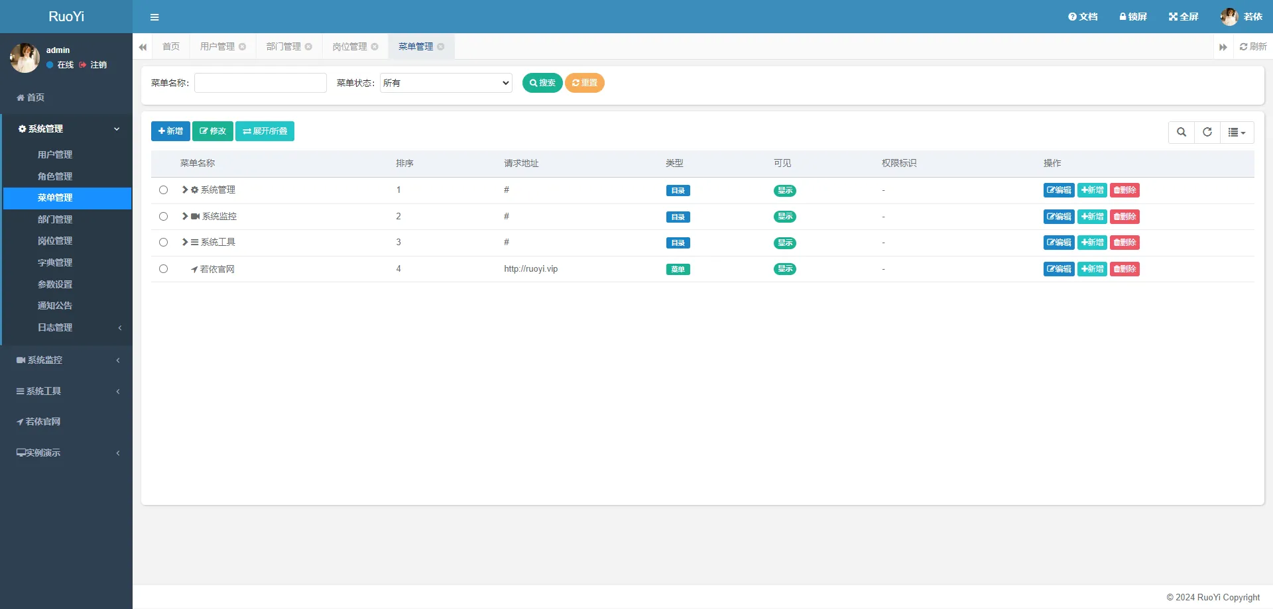Switch to the 岗位管理 tab
This screenshot has height=609, width=1273.
point(349,46)
